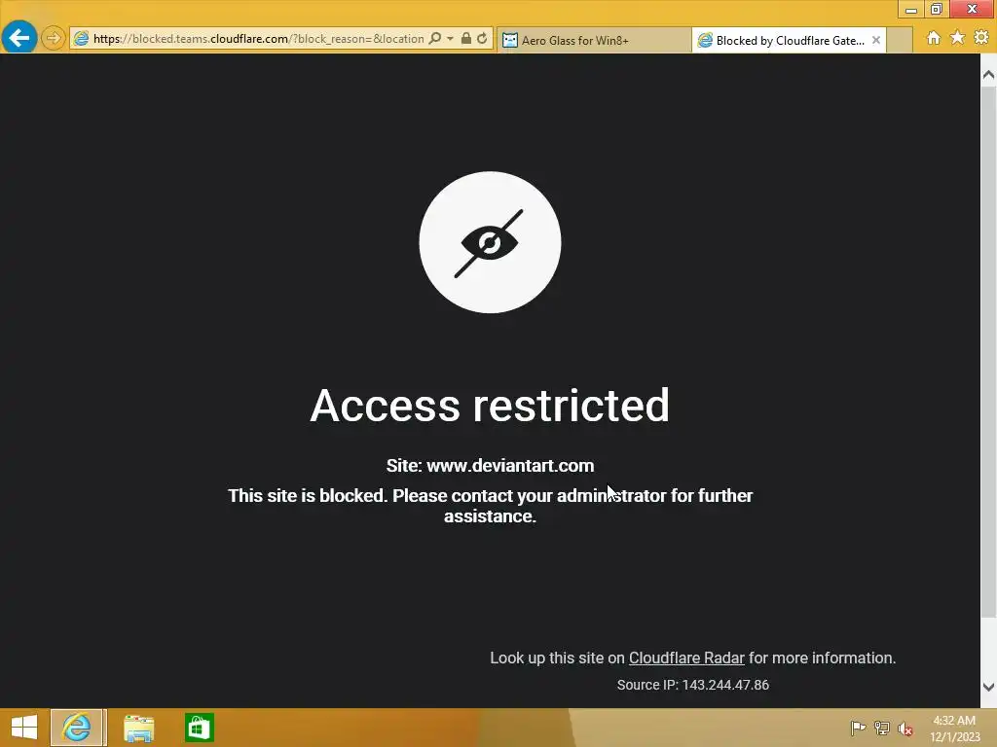Click the IE page icon in address bar

click(x=81, y=39)
